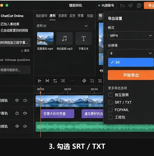This screenshot has height=156, width=154.
Task: Click the 00:02 mark on the timeline ruler
Action: [68, 89]
